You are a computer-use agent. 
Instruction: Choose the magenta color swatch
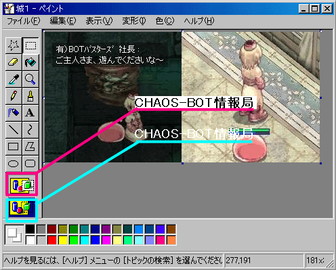click(x=106, y=240)
